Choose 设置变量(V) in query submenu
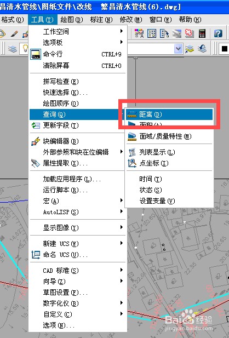229x338 pixels. click(169, 201)
